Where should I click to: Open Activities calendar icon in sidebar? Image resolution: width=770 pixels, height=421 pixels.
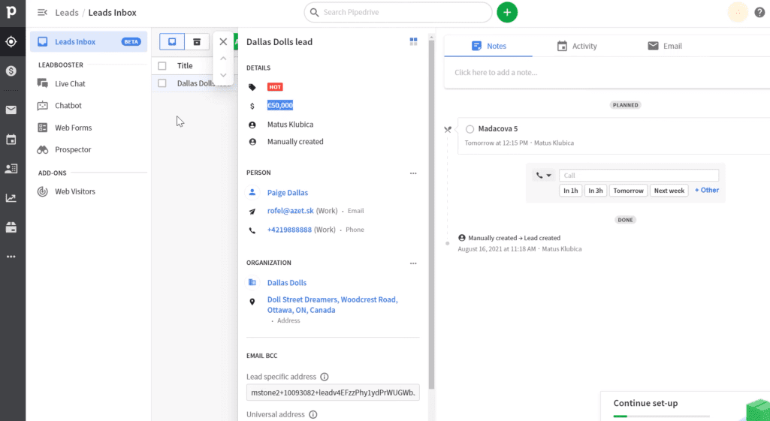click(x=11, y=140)
